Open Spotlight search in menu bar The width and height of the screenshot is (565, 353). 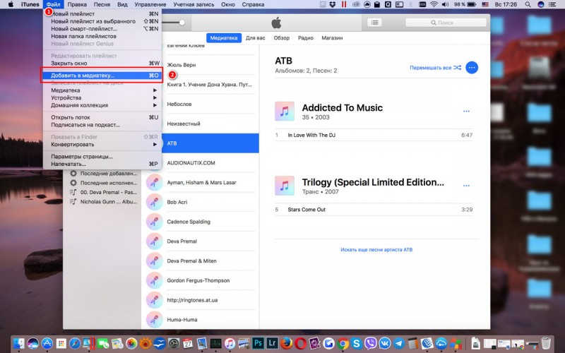pyautogui.click(x=528, y=4)
